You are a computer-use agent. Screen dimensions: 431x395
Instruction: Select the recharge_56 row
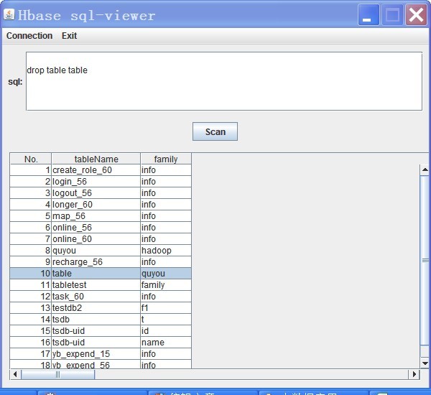tap(101, 262)
